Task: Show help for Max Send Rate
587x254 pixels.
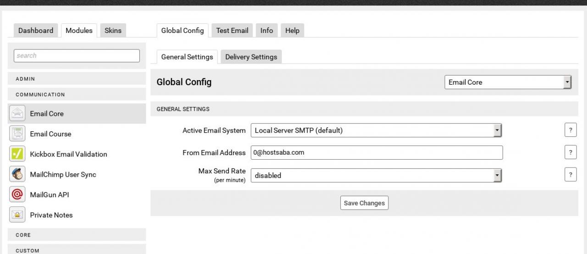Action: 570,175
